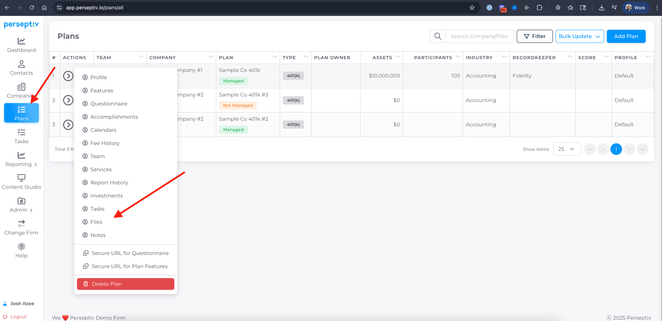662x321 pixels.
Task: Open browser Downloads icon
Action: [602, 8]
